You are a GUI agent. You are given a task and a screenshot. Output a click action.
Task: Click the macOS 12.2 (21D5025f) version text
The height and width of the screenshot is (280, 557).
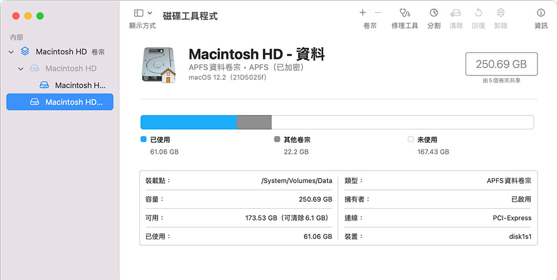pos(227,77)
